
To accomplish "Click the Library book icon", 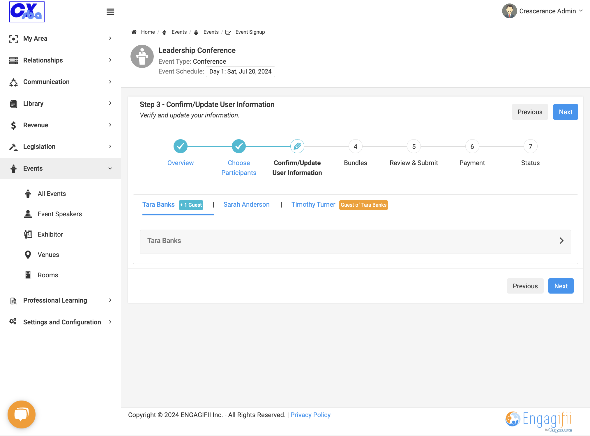I will 13,104.
